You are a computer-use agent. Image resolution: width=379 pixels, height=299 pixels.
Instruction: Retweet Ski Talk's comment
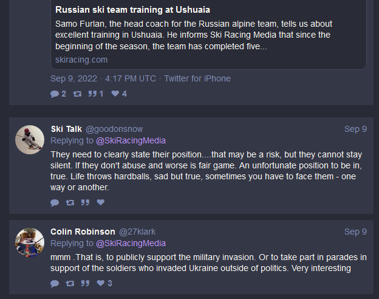pos(70,202)
